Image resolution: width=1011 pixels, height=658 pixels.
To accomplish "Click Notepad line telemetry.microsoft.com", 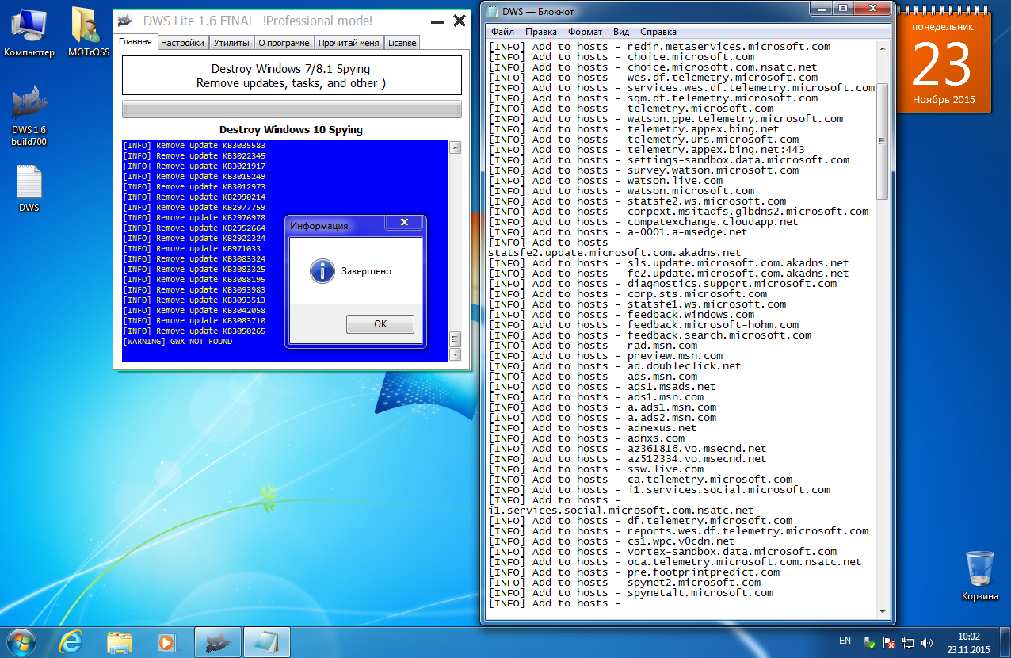I will (631, 109).
